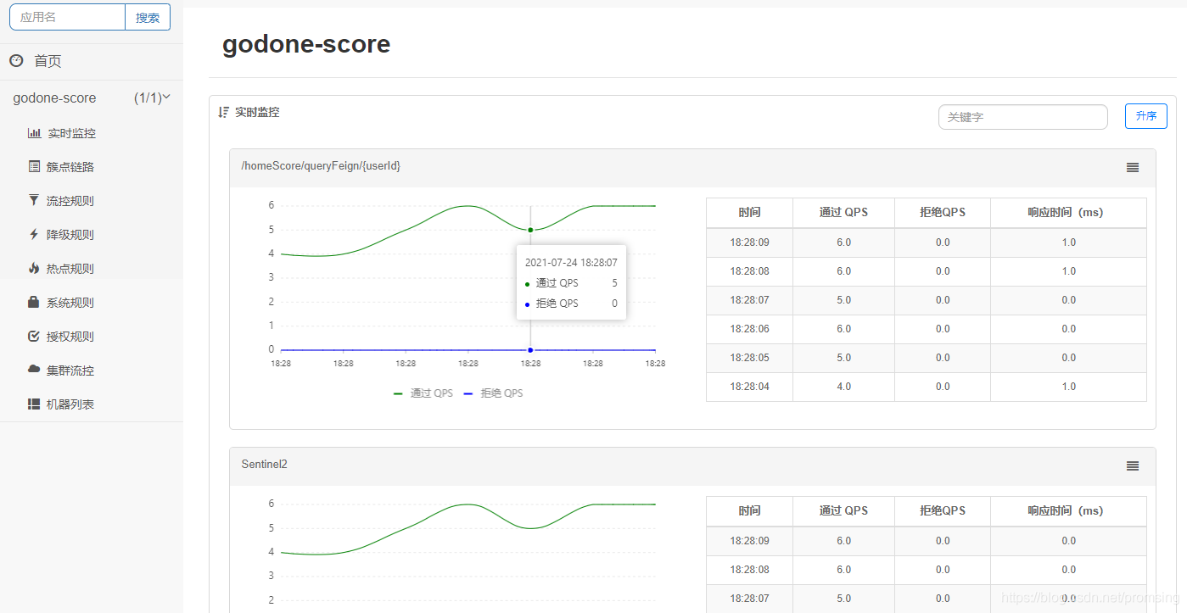Viewport: 1187px width, 613px height.
Task: Click the grid icon beside 机器列表
Action: (34, 404)
